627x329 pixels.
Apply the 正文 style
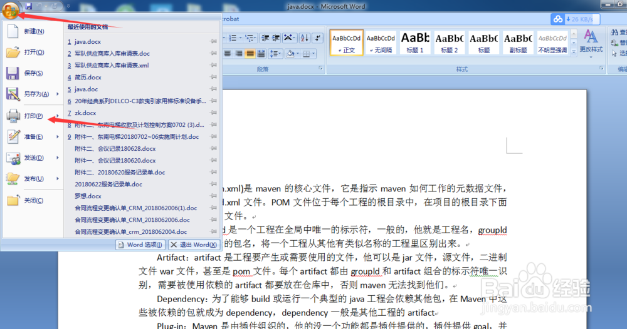347,43
